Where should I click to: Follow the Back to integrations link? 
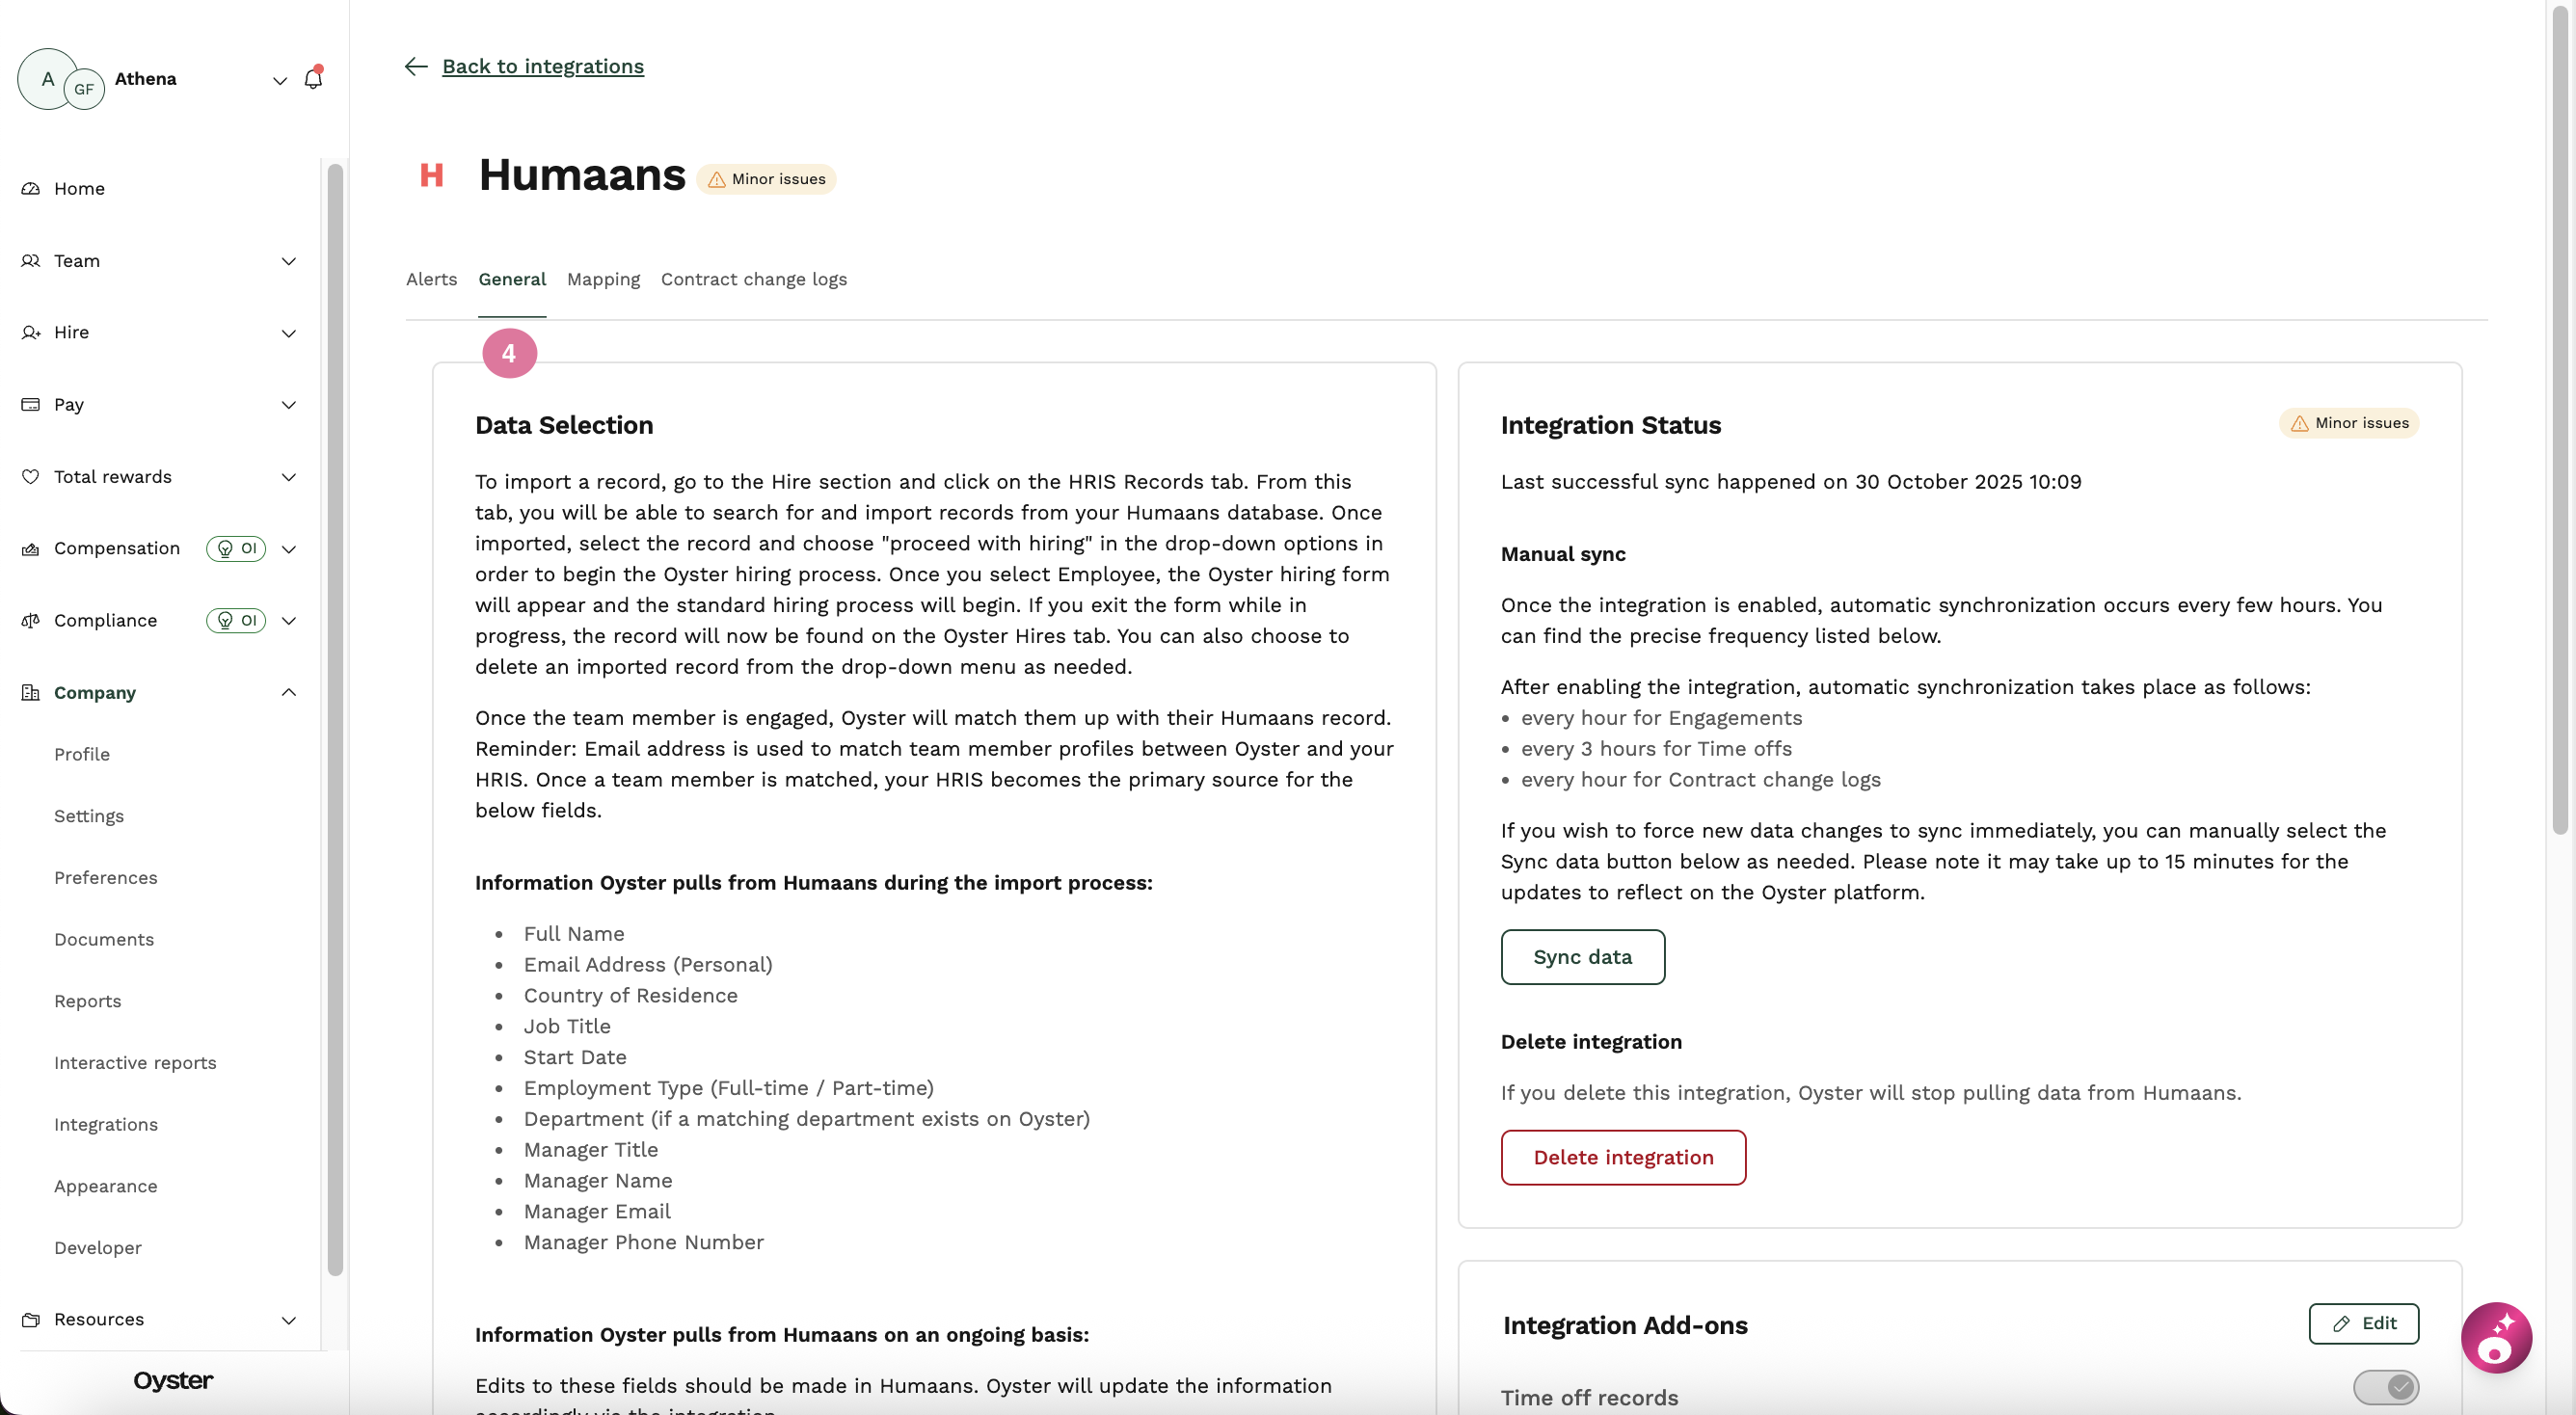543,66
